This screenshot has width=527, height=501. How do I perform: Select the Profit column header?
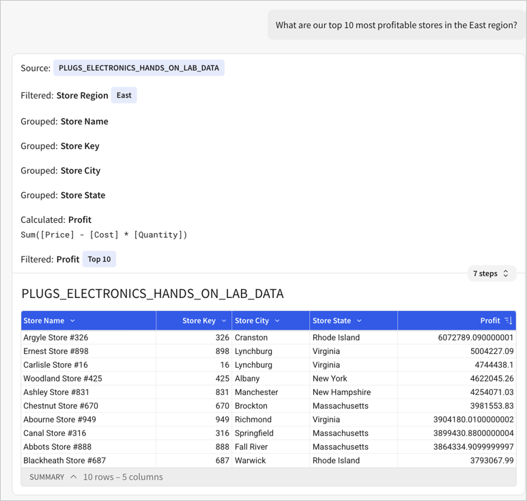click(457, 321)
